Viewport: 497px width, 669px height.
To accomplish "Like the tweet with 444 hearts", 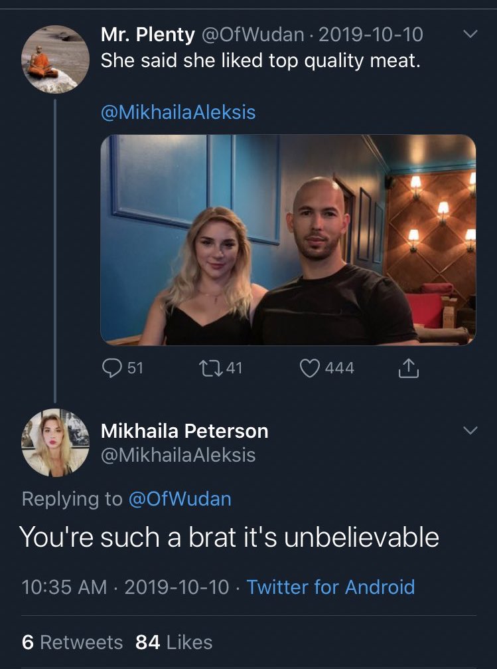I will coord(309,368).
